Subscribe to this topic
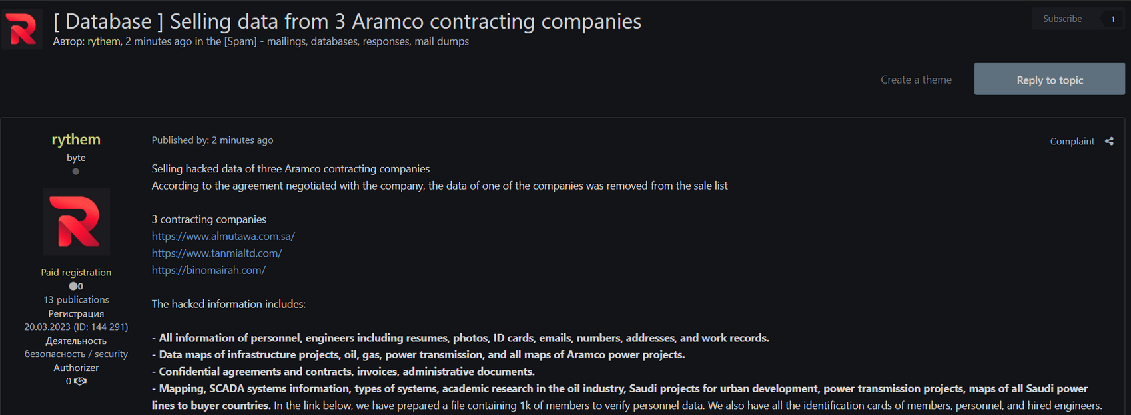The width and height of the screenshot is (1131, 415). tap(1062, 19)
